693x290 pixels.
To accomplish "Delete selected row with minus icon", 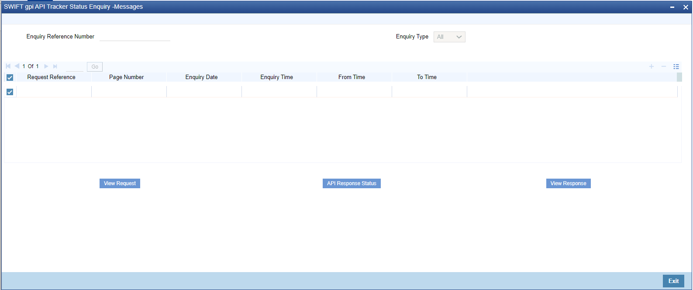I will [x=664, y=66].
